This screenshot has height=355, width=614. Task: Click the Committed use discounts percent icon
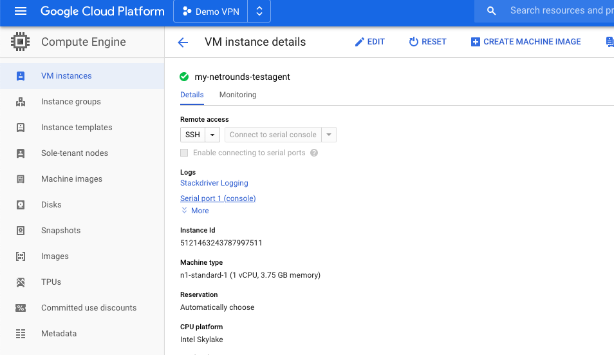click(21, 308)
